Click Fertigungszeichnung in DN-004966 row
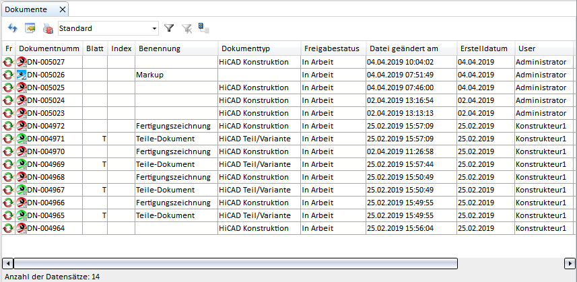This screenshot has height=282, width=577. [173, 203]
